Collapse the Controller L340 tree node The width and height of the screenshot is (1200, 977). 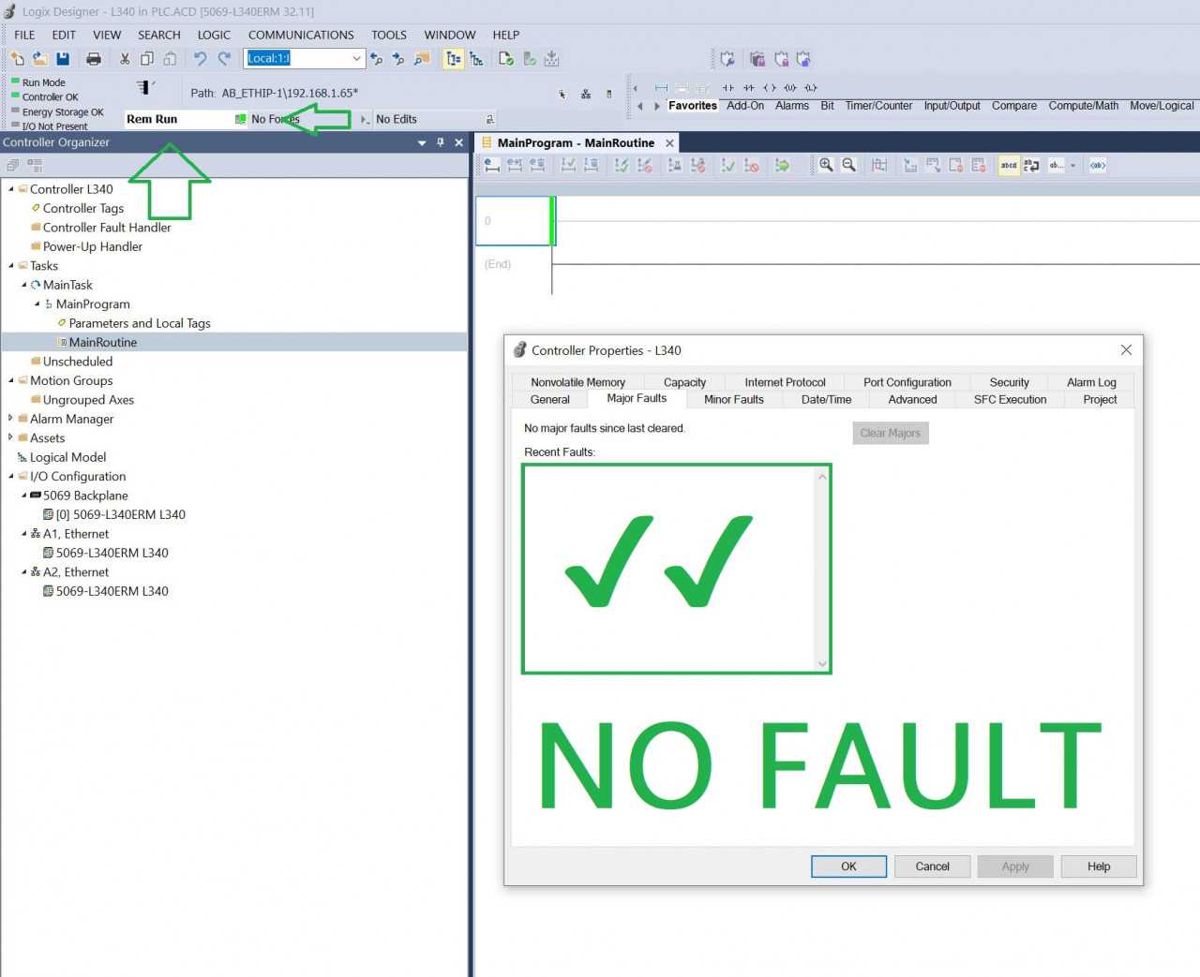pos(11,189)
